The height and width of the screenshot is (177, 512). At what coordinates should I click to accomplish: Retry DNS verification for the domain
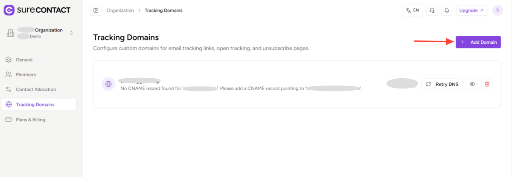442,84
